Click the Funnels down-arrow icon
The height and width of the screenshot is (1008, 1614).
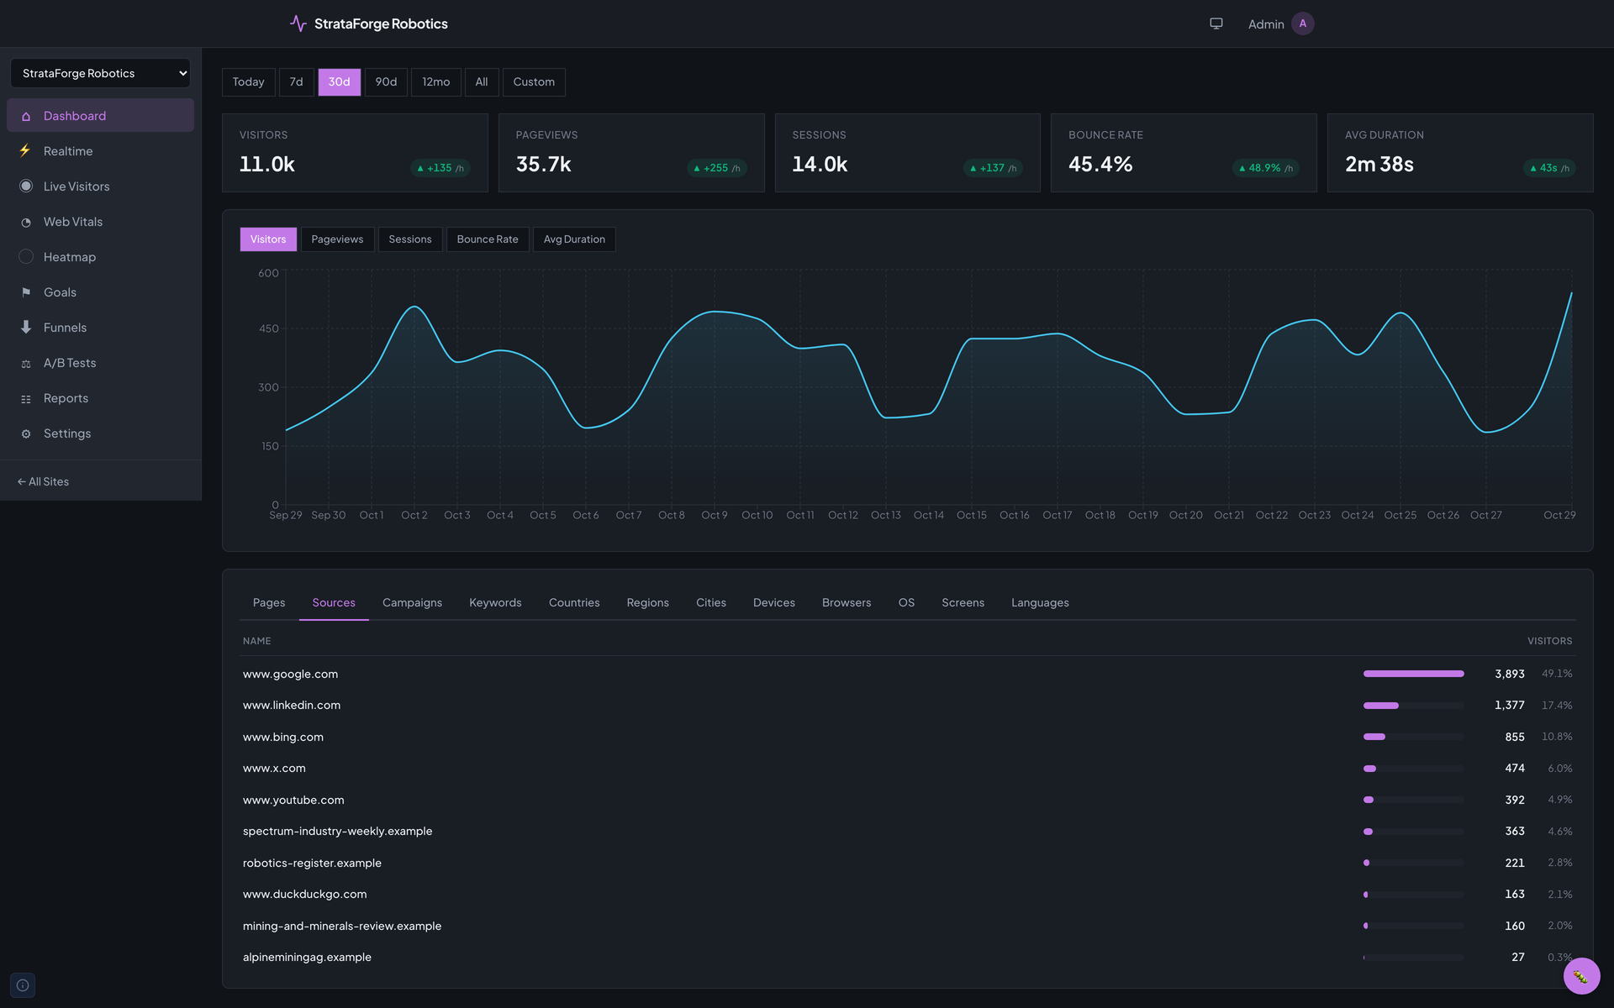point(26,328)
